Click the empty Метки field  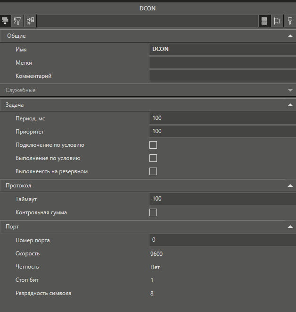(222, 62)
